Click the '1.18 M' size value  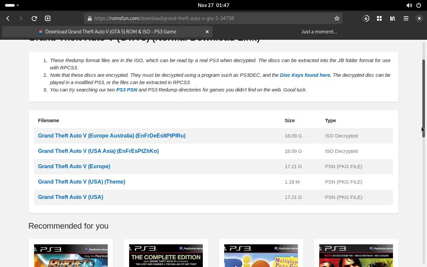(292, 182)
